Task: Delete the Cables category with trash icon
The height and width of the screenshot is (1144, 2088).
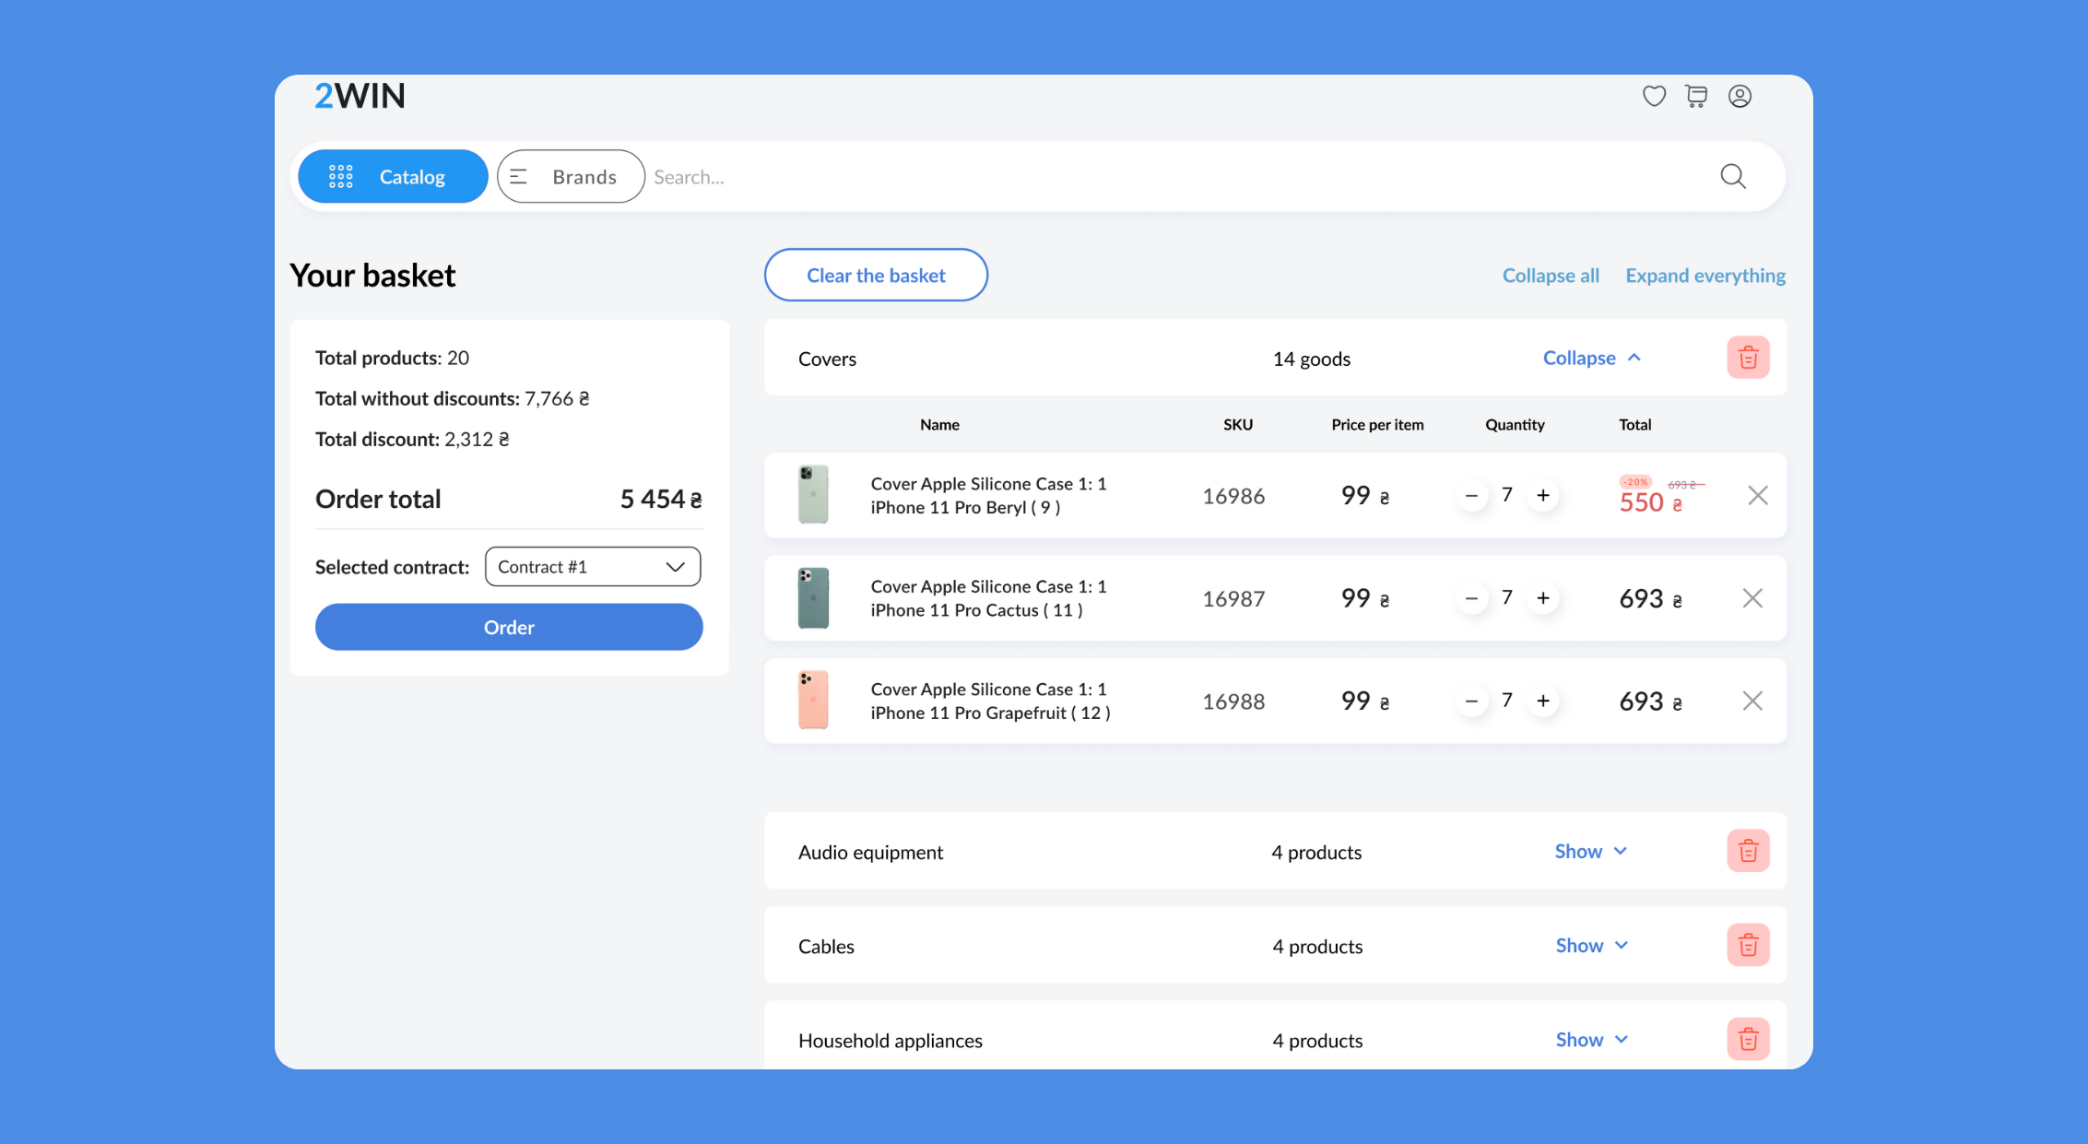Action: coord(1748,945)
